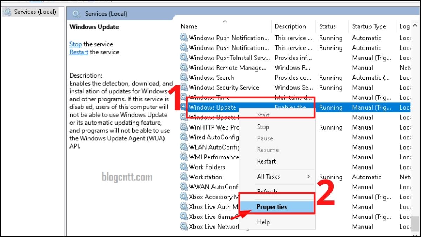Click Manual startup type of Work Folders

click(362, 167)
